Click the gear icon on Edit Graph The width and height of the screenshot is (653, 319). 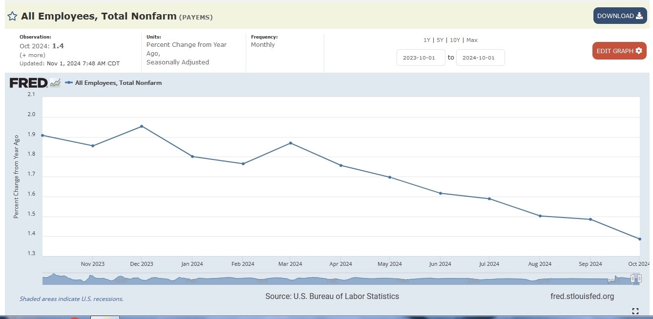pyautogui.click(x=638, y=51)
